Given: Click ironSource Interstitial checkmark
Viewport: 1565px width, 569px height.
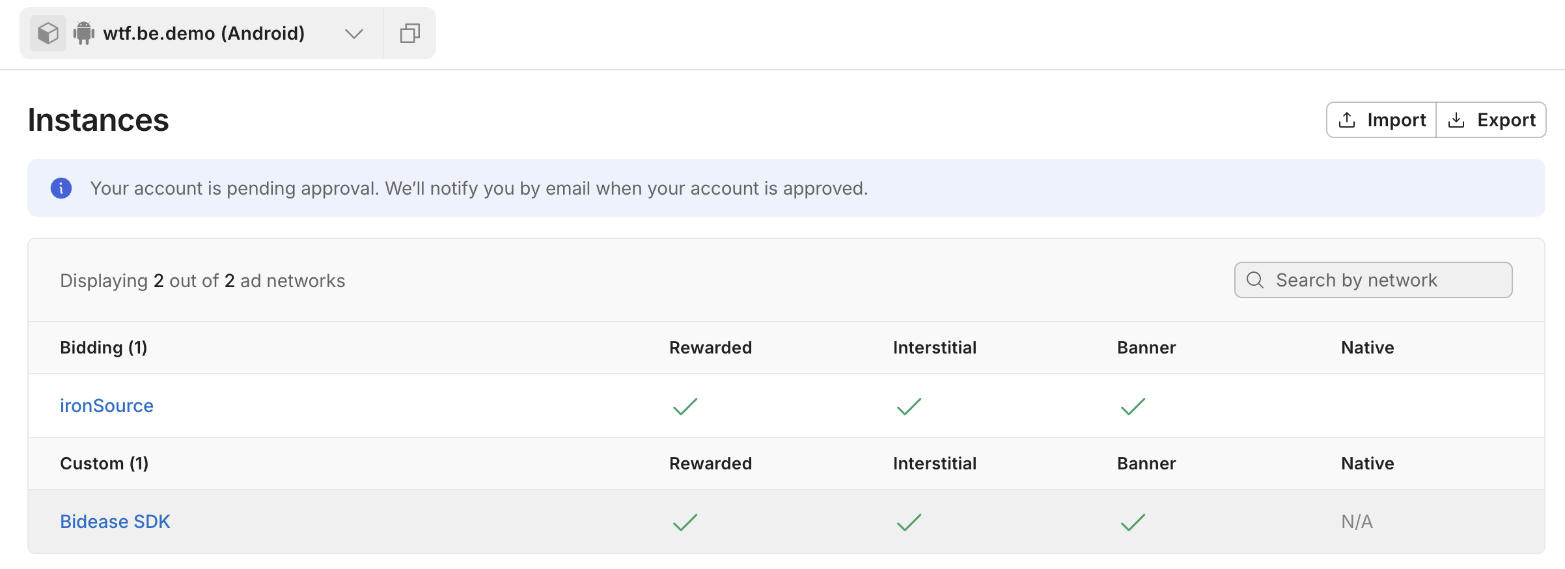Looking at the screenshot, I should click(x=909, y=406).
